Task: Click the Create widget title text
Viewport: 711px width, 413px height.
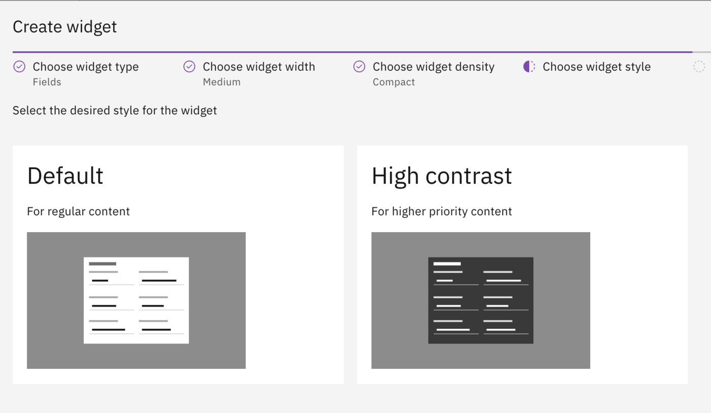Action: coord(64,27)
